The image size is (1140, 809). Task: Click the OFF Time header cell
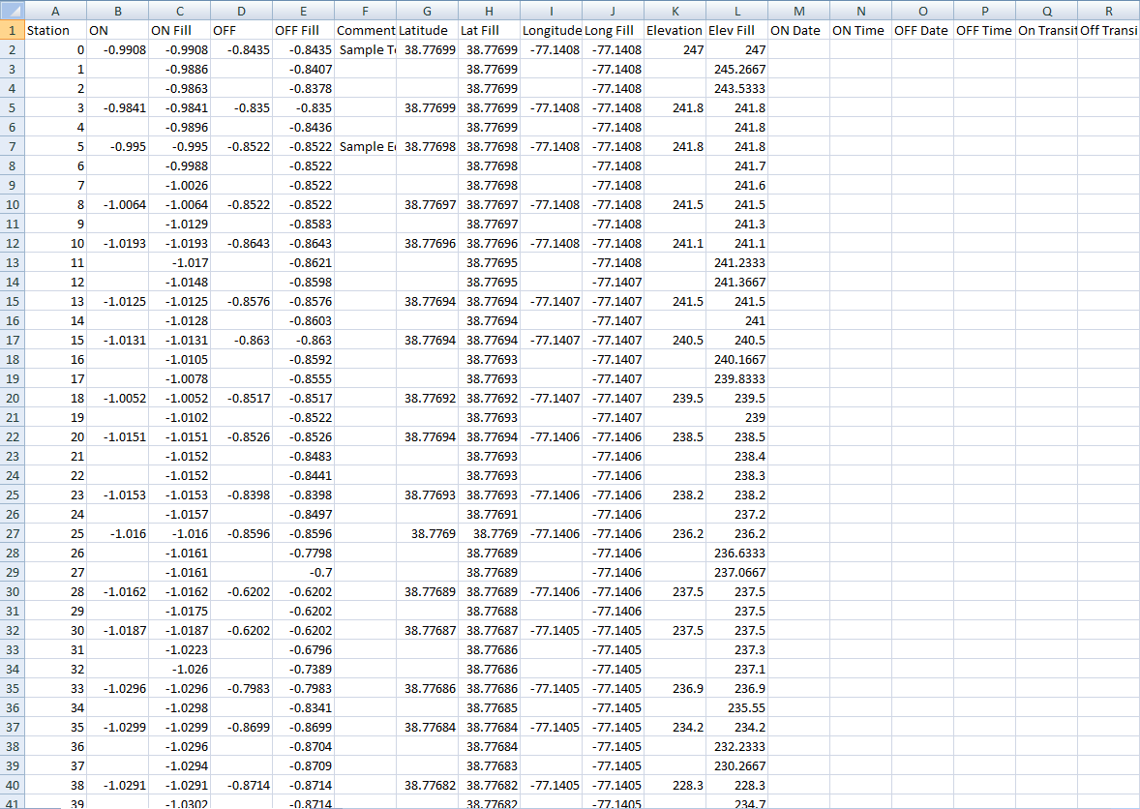984,30
